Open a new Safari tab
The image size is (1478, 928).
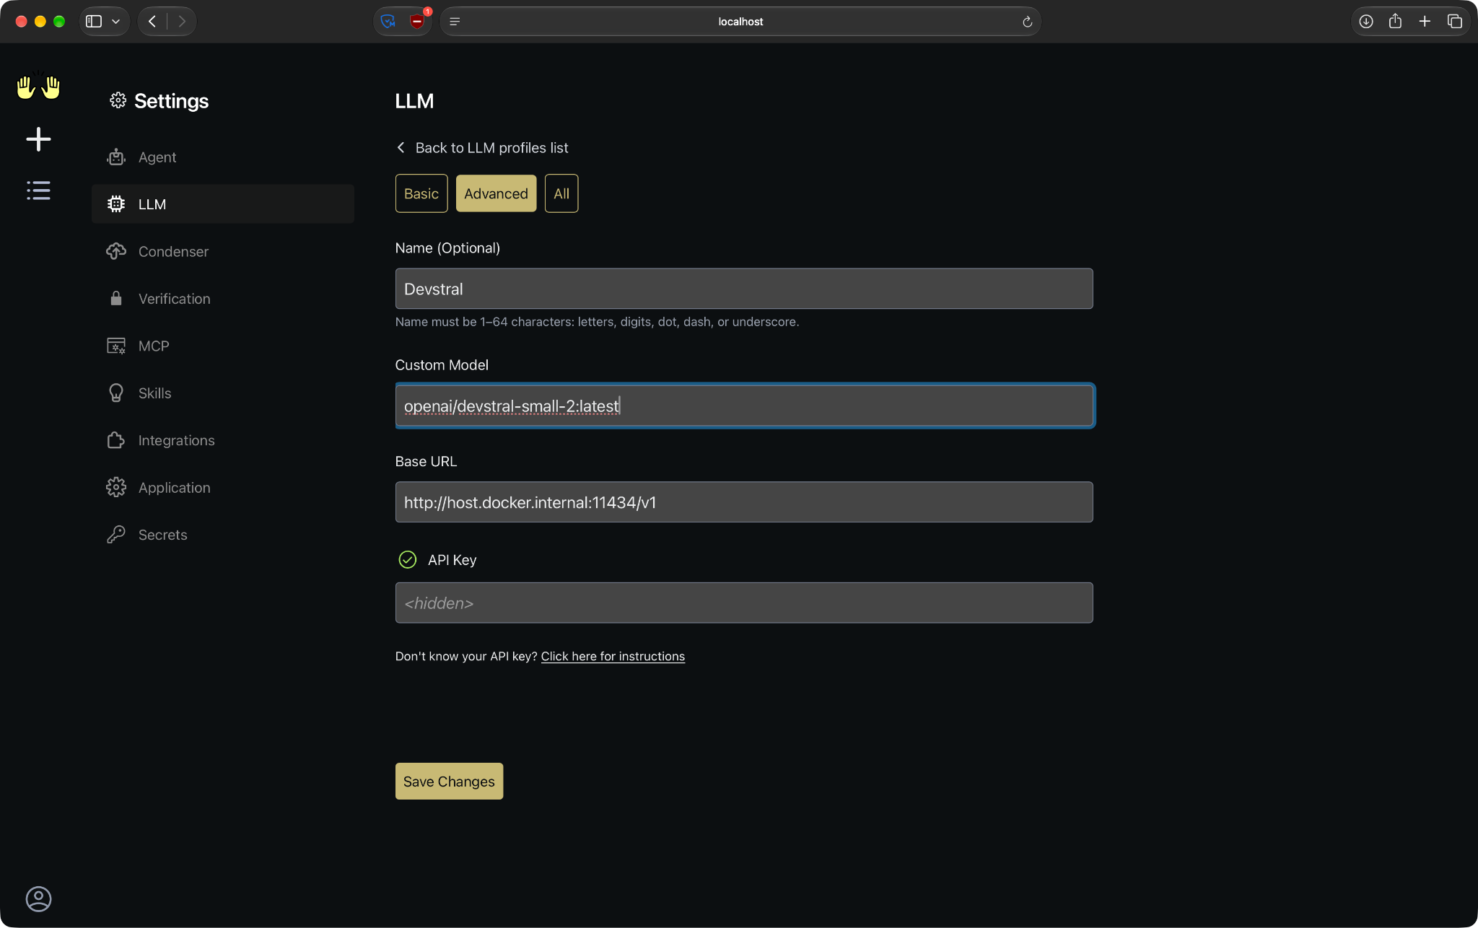1425,22
